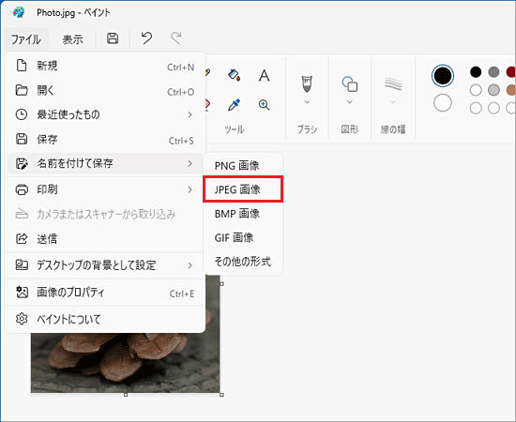Click the pinecone photo on canvas
Viewport: 516px width, 422px height.
pos(125,363)
